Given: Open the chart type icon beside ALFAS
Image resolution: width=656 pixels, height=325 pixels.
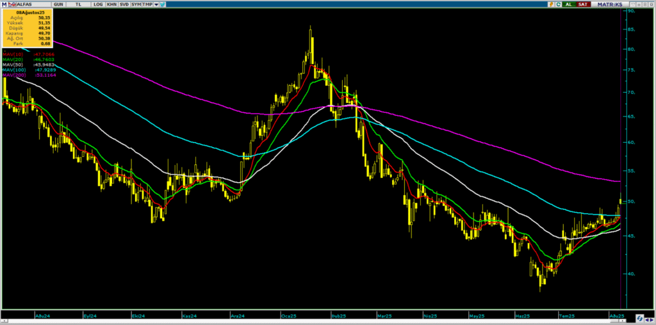Looking at the screenshot, I should [12, 4].
